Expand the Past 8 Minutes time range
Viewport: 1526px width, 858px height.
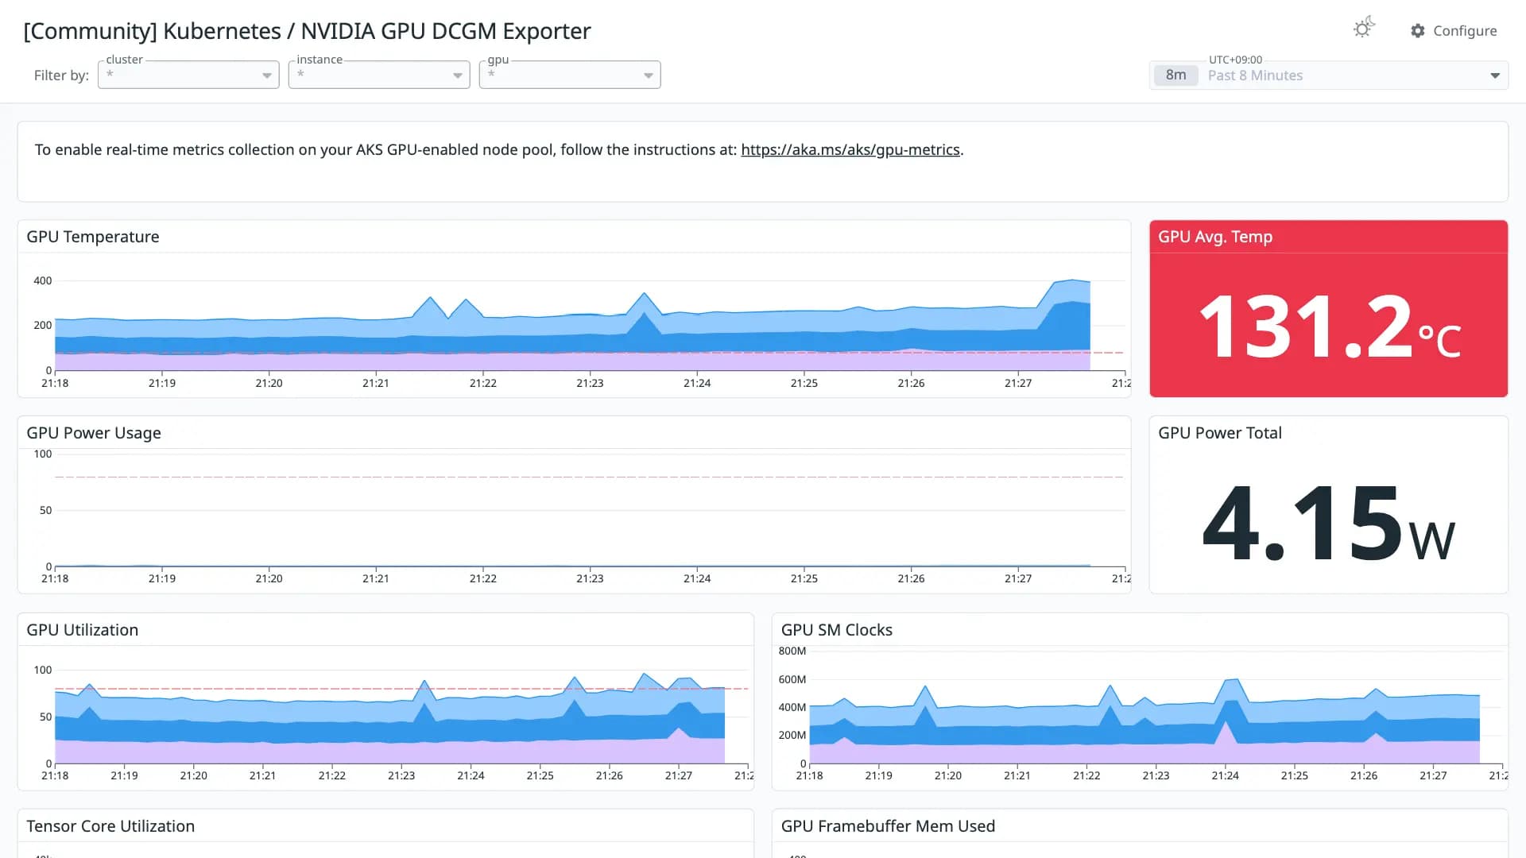(x=1494, y=75)
